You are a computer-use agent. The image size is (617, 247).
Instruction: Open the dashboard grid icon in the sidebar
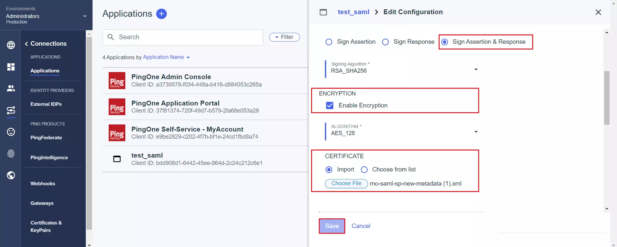coord(11,67)
